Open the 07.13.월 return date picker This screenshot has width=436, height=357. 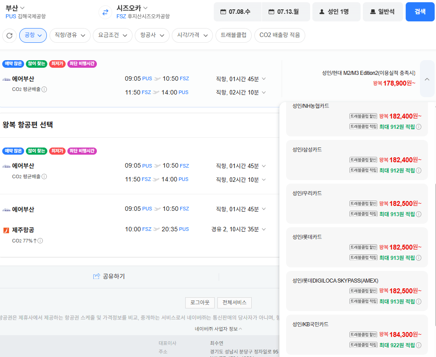(x=286, y=12)
